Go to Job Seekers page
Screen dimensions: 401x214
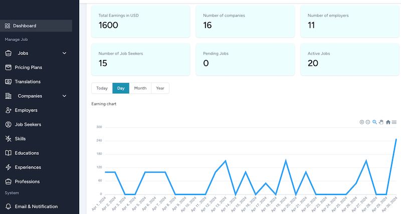pyautogui.click(x=28, y=124)
